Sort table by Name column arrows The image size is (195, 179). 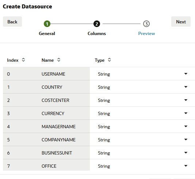pos(59,60)
